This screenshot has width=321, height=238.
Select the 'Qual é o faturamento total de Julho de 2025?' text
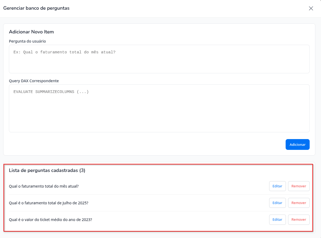click(x=49, y=203)
